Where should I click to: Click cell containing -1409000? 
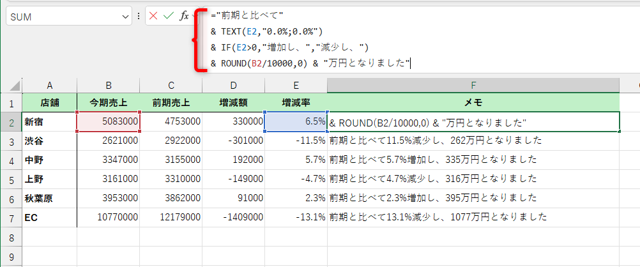point(233,218)
